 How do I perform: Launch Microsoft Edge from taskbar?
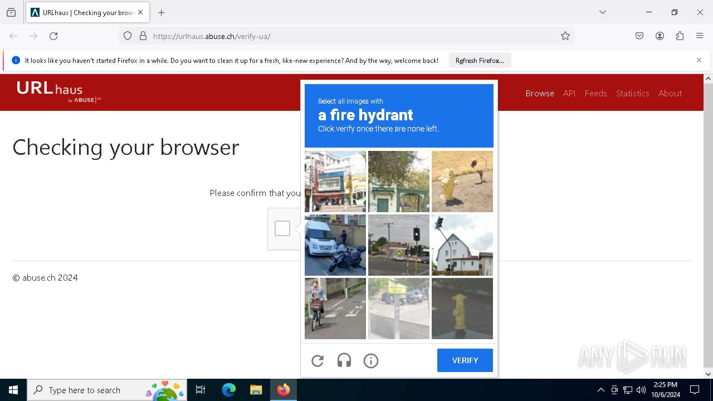click(229, 390)
